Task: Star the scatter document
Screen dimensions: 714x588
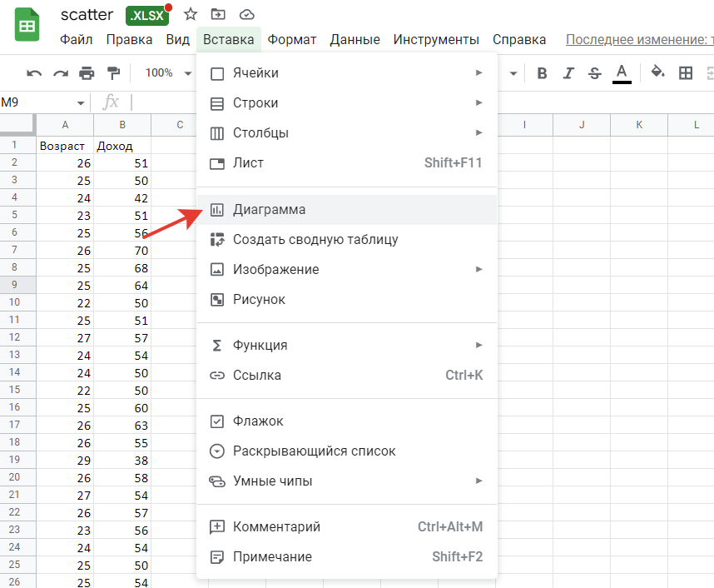Action: (191, 14)
